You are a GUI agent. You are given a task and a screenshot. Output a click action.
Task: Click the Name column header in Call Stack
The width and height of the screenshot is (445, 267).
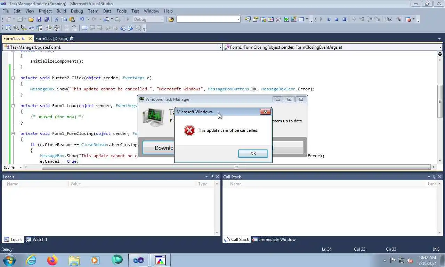point(327,184)
